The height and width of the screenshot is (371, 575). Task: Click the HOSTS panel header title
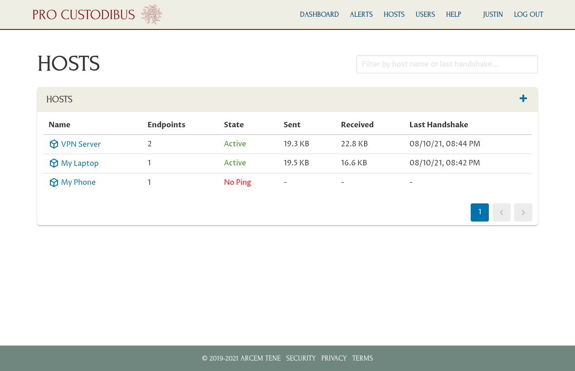pyautogui.click(x=59, y=100)
